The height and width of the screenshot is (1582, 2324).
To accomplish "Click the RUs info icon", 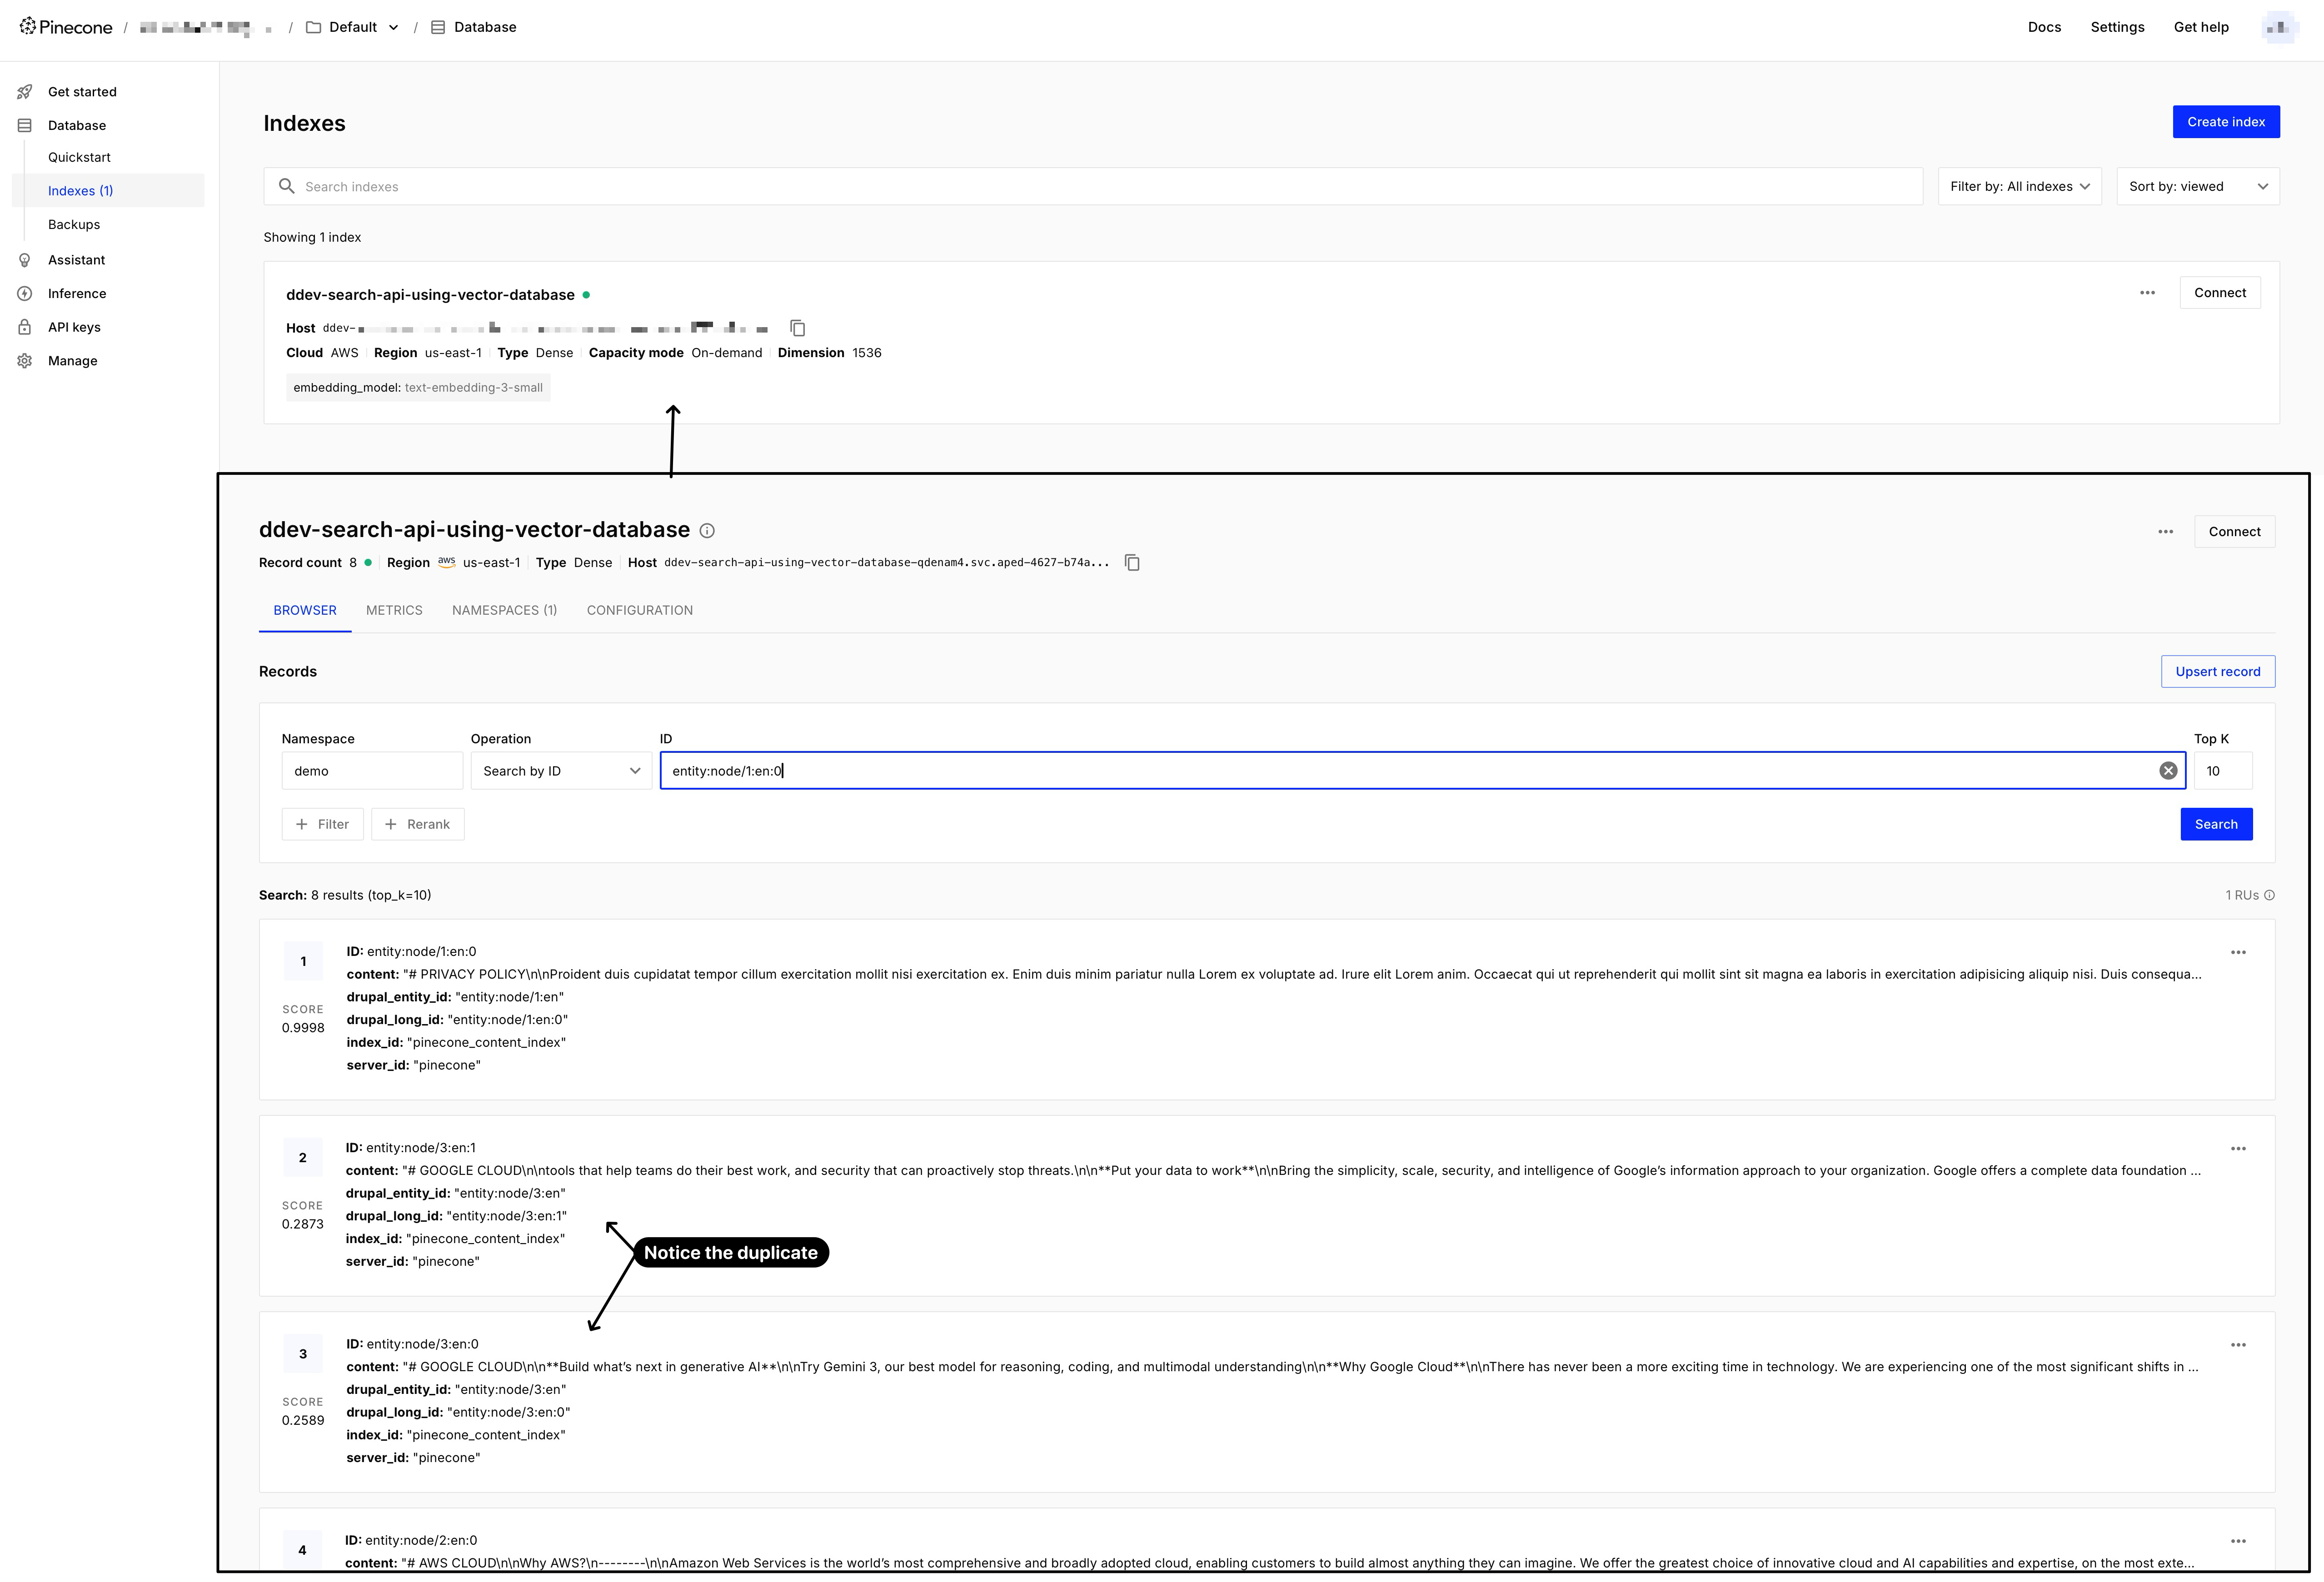I will click(x=2269, y=895).
